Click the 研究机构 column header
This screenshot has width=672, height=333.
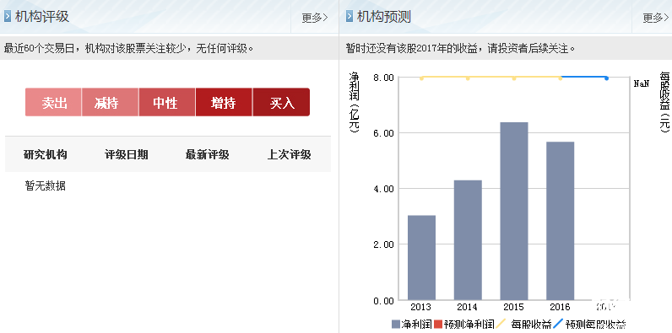coord(45,154)
